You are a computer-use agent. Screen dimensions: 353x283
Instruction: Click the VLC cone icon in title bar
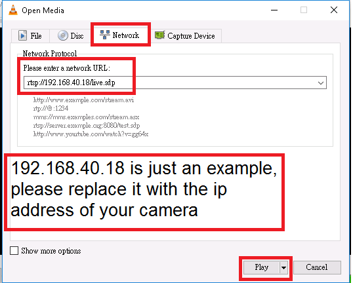point(13,10)
